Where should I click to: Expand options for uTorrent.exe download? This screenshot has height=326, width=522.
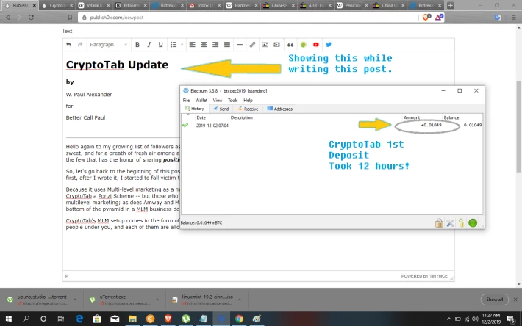click(157, 300)
